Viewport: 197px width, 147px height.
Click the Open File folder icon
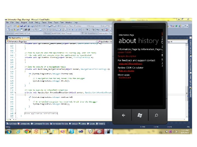click(x=18, y=26)
